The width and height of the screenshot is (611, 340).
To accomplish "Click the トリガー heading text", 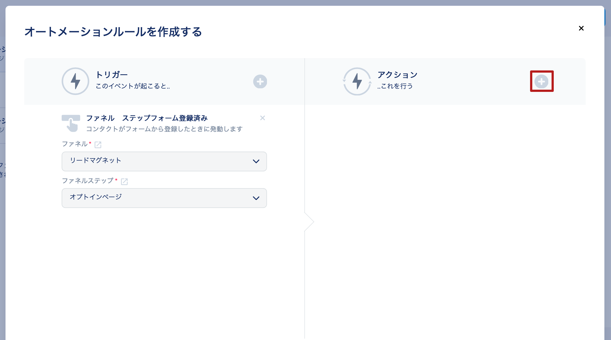I will 111,75.
